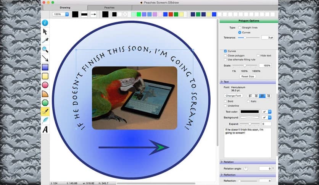Switch to the Peaches tab
Image resolution: width=319 pixels, height=185 pixels.
109,7
